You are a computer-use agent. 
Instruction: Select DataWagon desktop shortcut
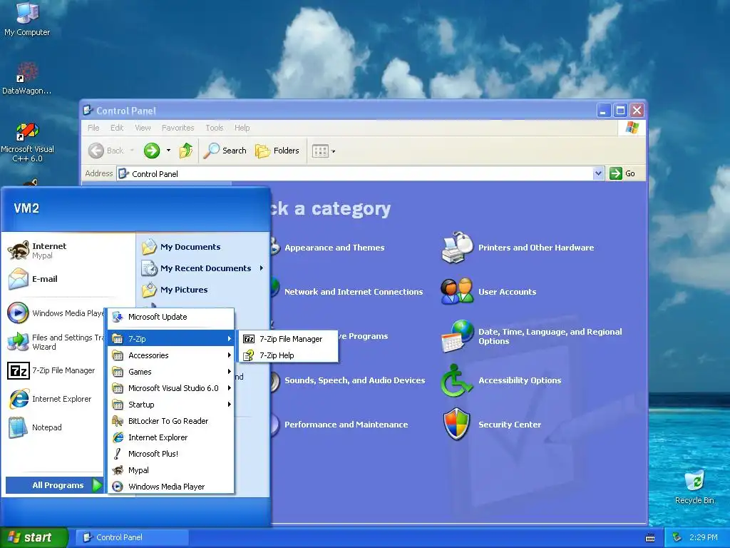pyautogui.click(x=27, y=78)
